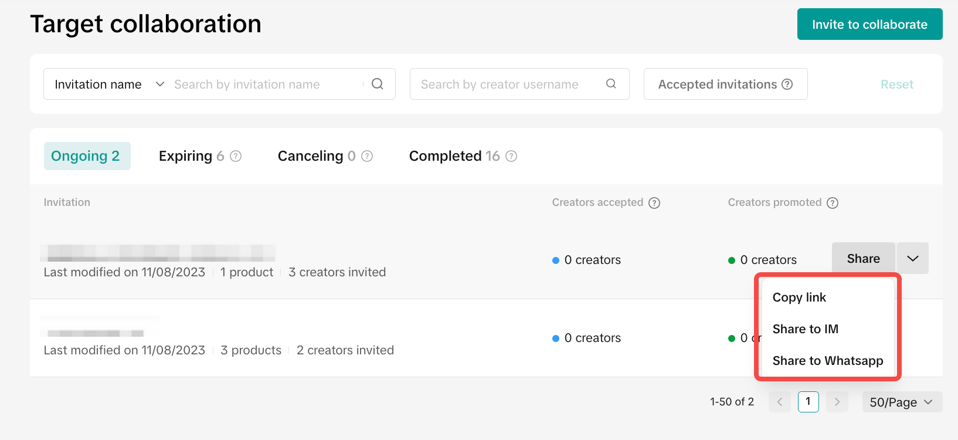Click the help icon beside Canceling tab

(367, 156)
